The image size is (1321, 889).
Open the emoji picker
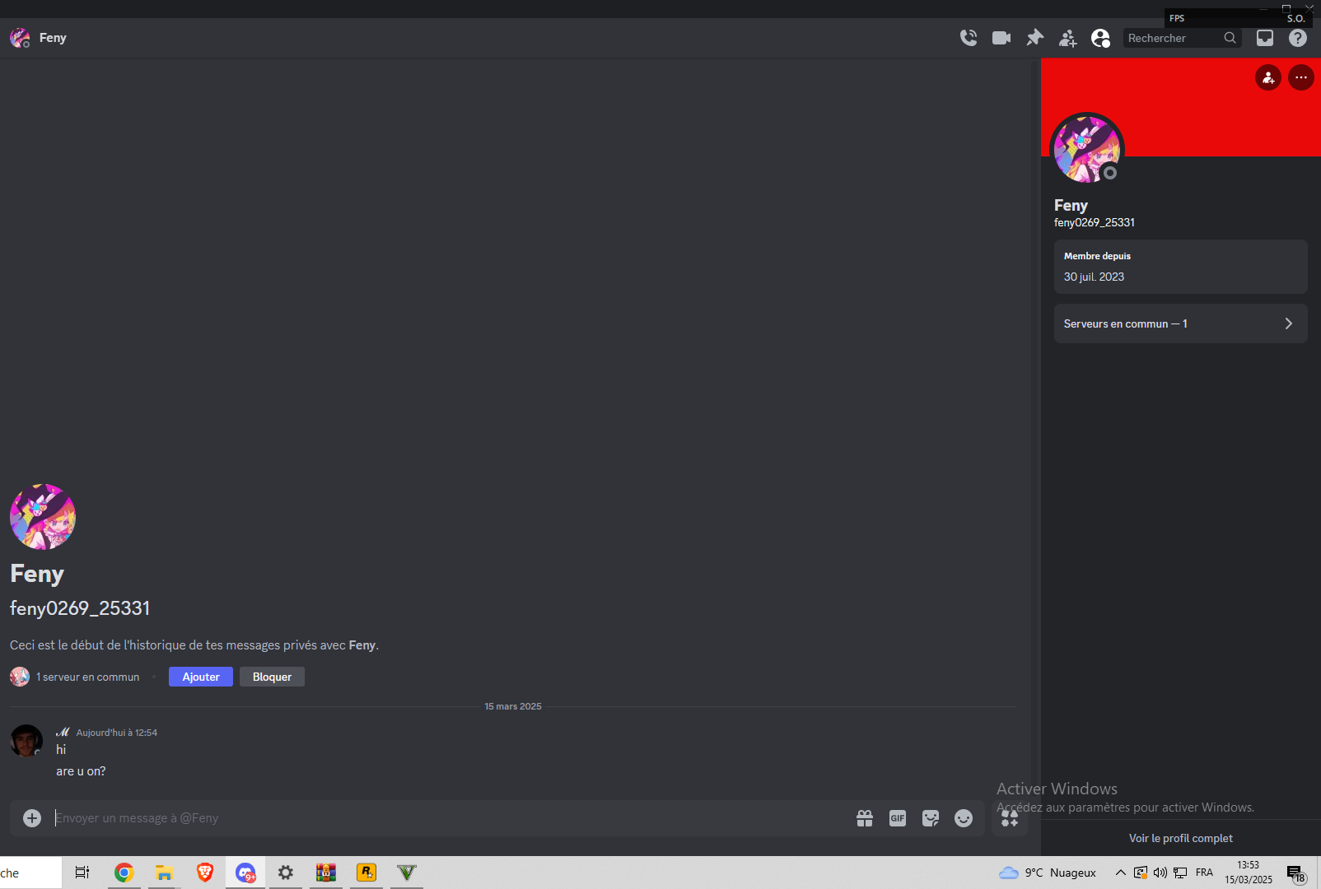pos(964,818)
